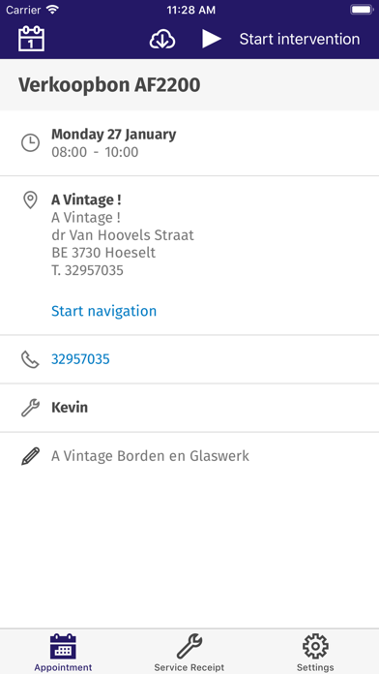This screenshot has width=379, height=674.
Task: Tap Start intervention button
Action: (x=300, y=39)
